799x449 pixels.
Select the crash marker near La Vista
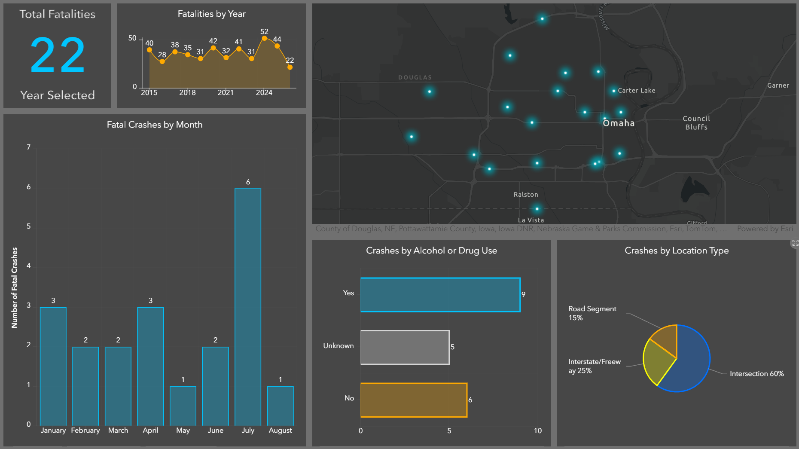click(537, 209)
